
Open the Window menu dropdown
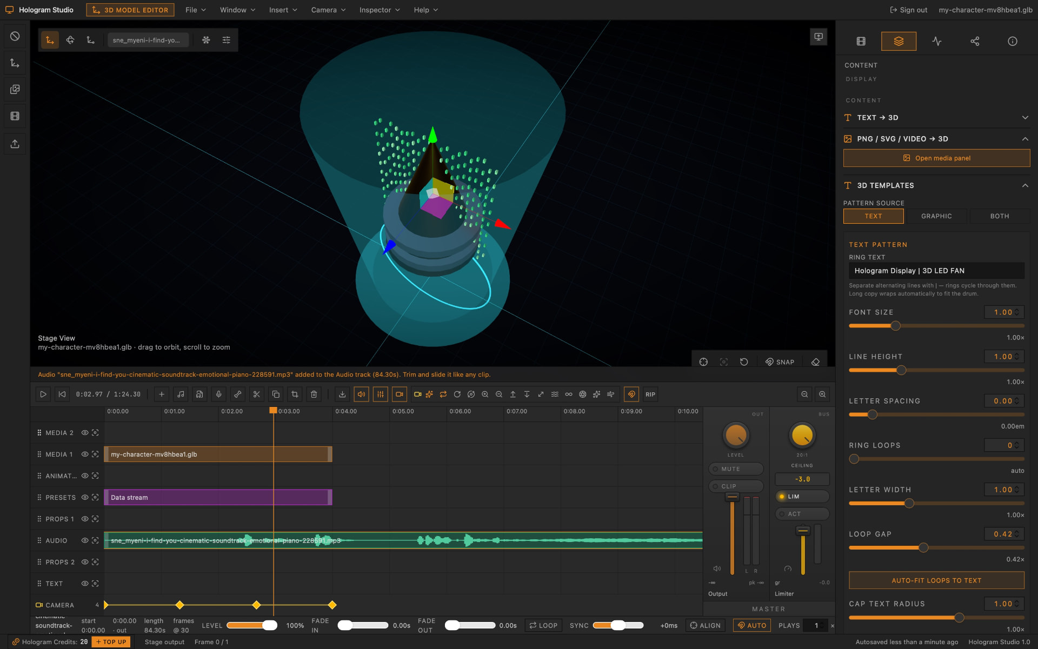[238, 10]
